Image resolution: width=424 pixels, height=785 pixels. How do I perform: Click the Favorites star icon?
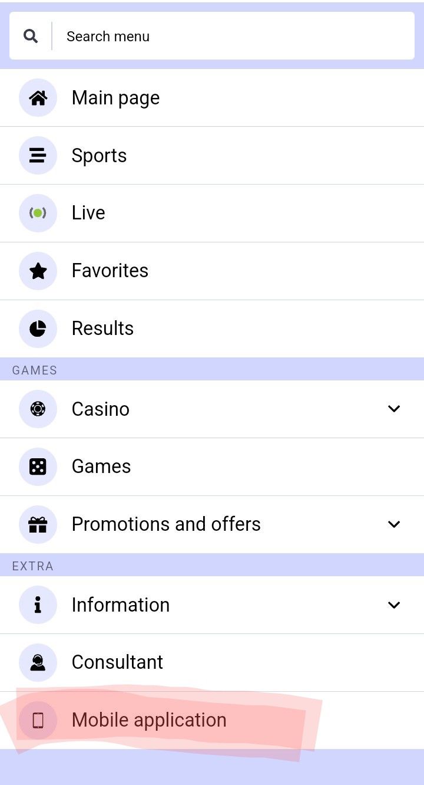[38, 271]
